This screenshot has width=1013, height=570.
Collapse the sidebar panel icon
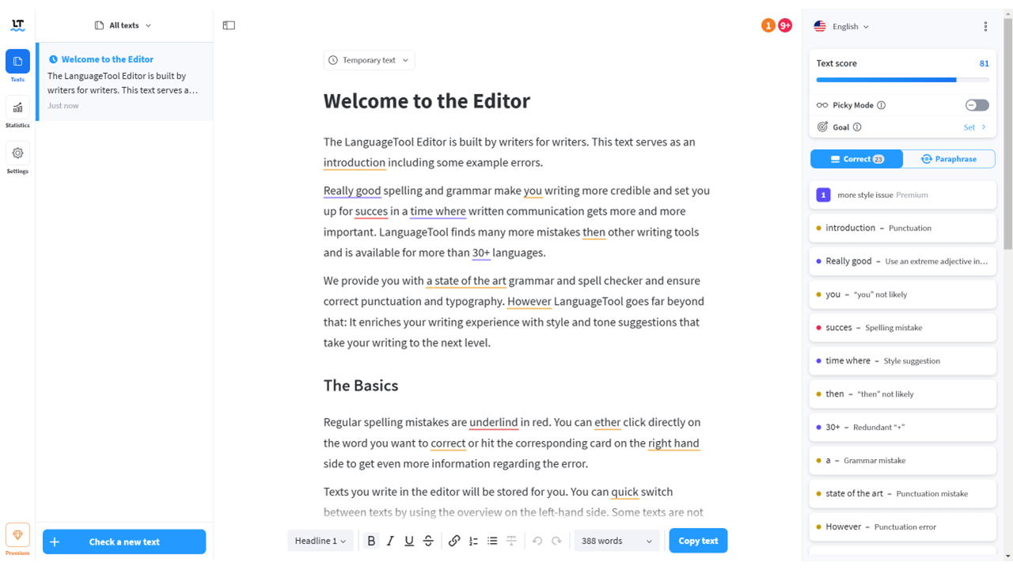229,25
